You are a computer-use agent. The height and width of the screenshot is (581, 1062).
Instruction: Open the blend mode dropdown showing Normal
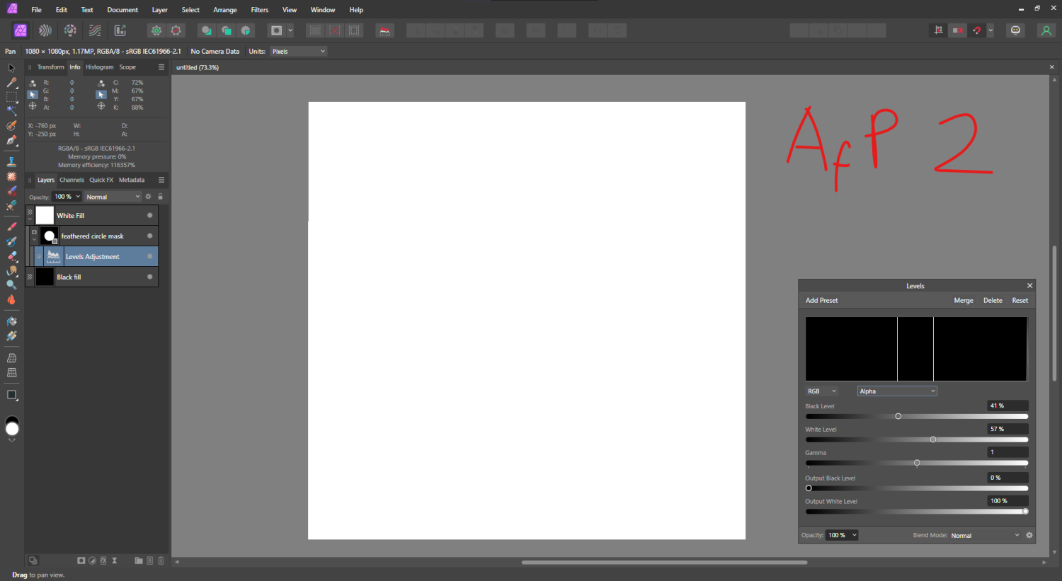(112, 196)
